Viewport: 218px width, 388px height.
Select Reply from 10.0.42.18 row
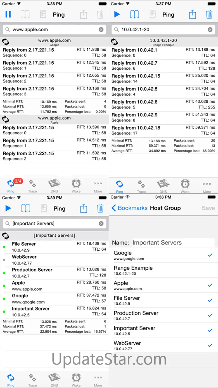point(163,131)
